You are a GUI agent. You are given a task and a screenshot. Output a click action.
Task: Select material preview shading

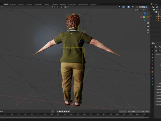(x=144, y=7)
